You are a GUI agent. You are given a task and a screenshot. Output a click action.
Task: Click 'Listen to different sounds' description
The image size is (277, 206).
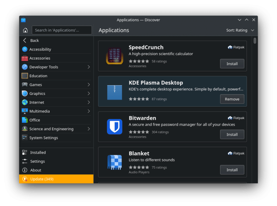click(152, 160)
